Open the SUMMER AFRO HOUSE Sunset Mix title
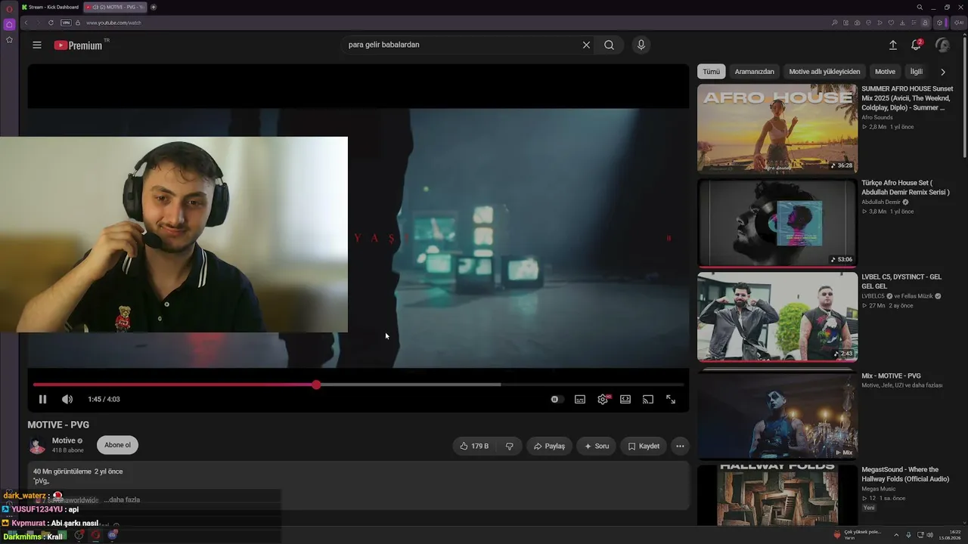 (907, 98)
